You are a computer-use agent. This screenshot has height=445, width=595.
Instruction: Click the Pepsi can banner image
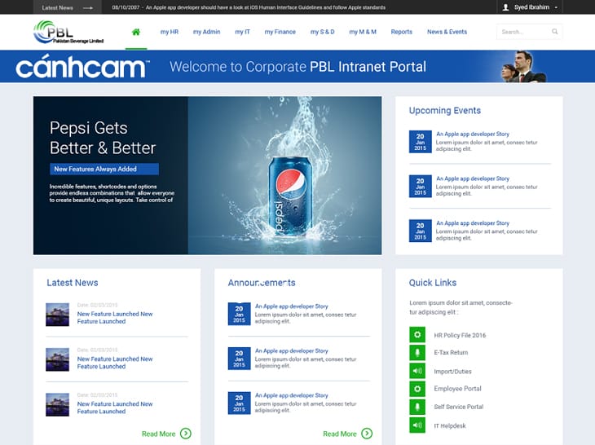coord(284,175)
